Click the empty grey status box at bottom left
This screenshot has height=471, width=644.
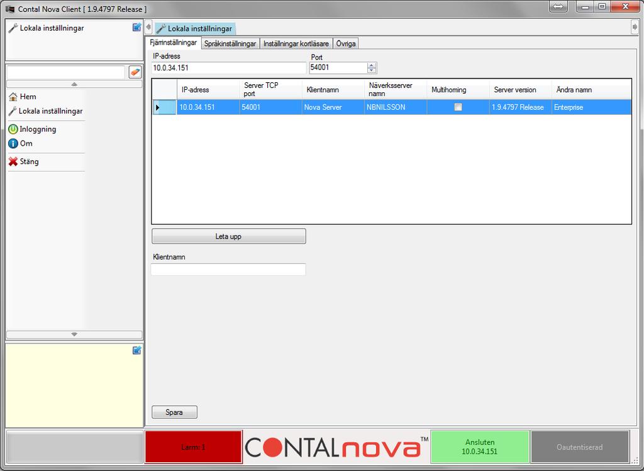click(x=74, y=447)
